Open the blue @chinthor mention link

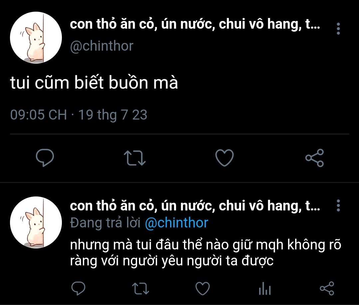click(x=177, y=223)
